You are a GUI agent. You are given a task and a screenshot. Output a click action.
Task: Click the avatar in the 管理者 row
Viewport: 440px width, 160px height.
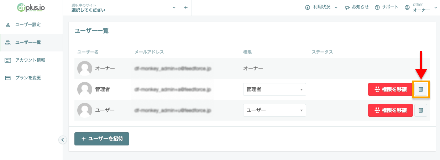click(x=85, y=89)
